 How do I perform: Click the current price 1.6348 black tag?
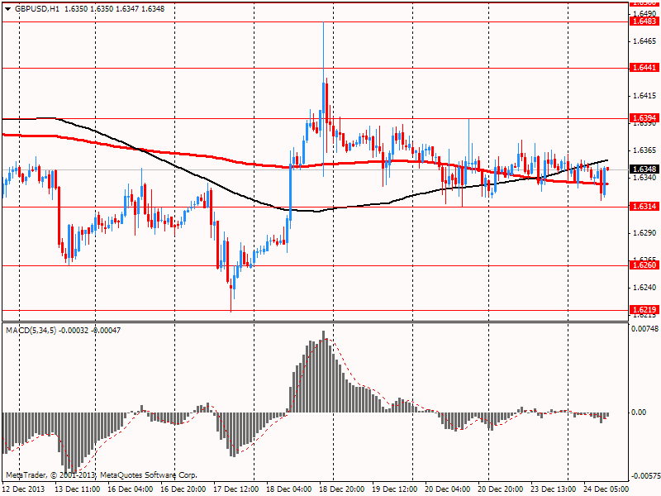644,169
